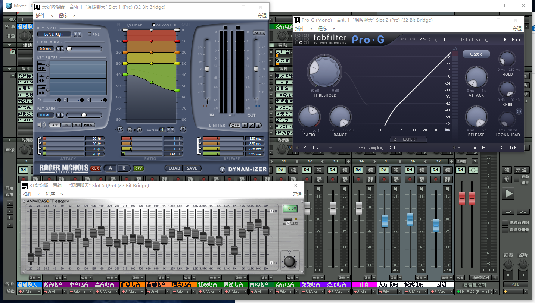Click the unlink channels icon below Play
Viewport: 535px width, 303px height.
(x=523, y=212)
